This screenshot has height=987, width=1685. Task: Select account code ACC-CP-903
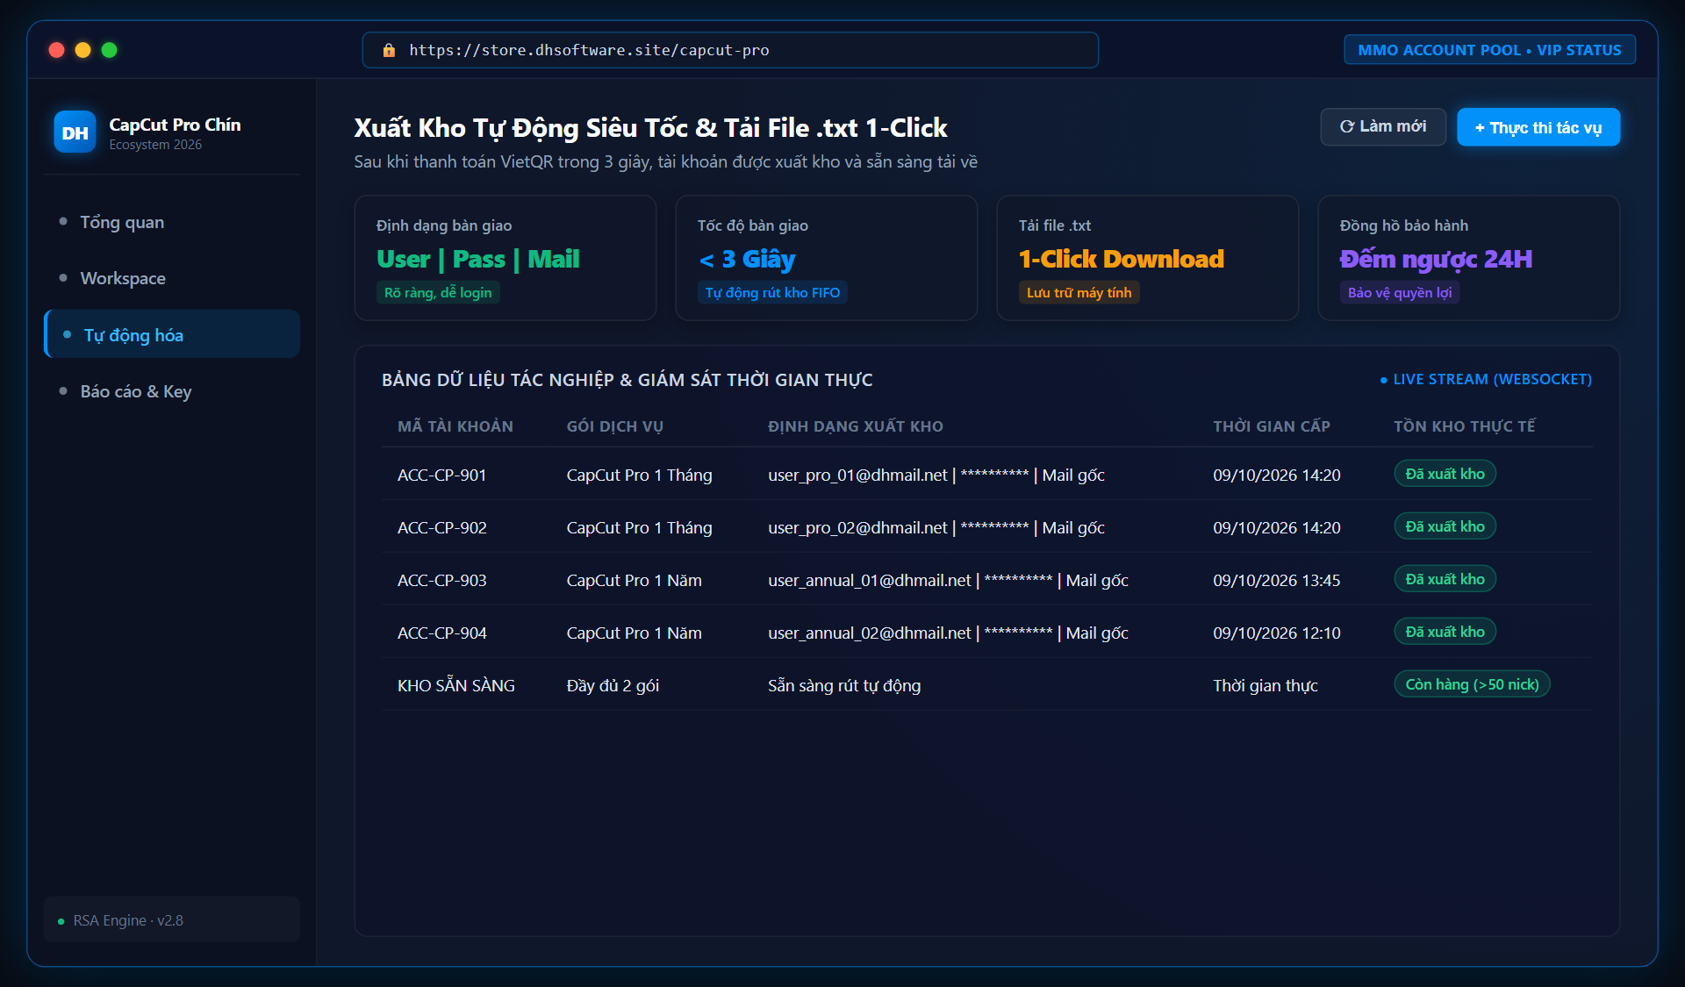click(441, 580)
